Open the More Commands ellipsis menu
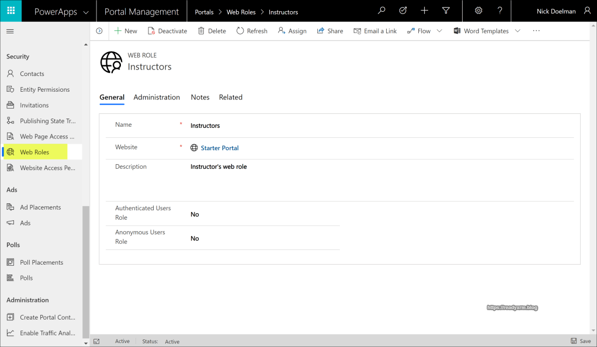 tap(536, 30)
